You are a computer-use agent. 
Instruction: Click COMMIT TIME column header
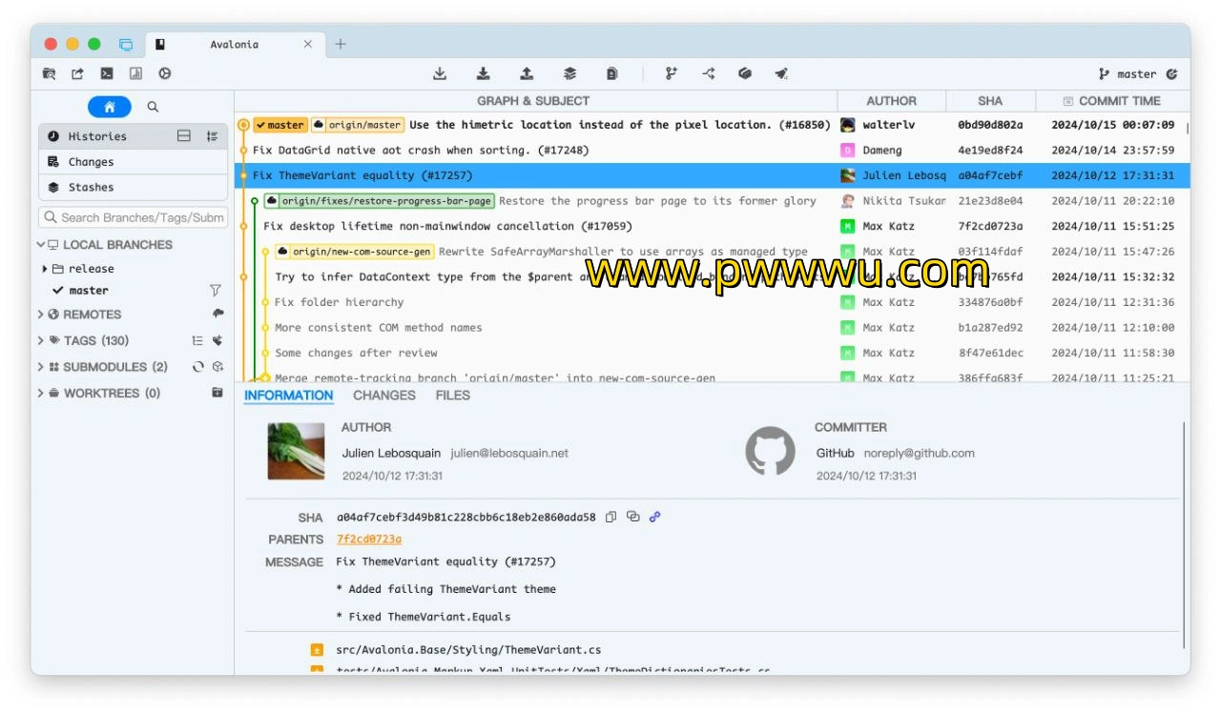pyautogui.click(x=1112, y=100)
